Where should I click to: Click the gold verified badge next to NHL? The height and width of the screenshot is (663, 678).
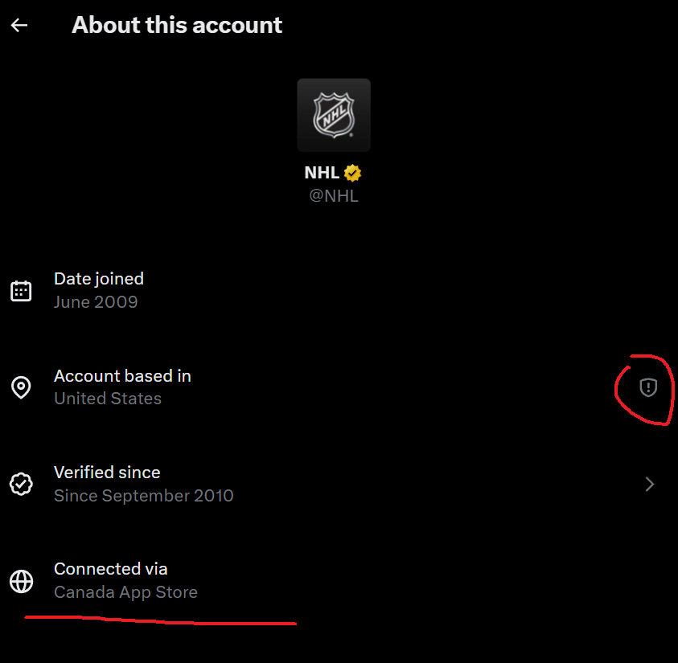[352, 174]
